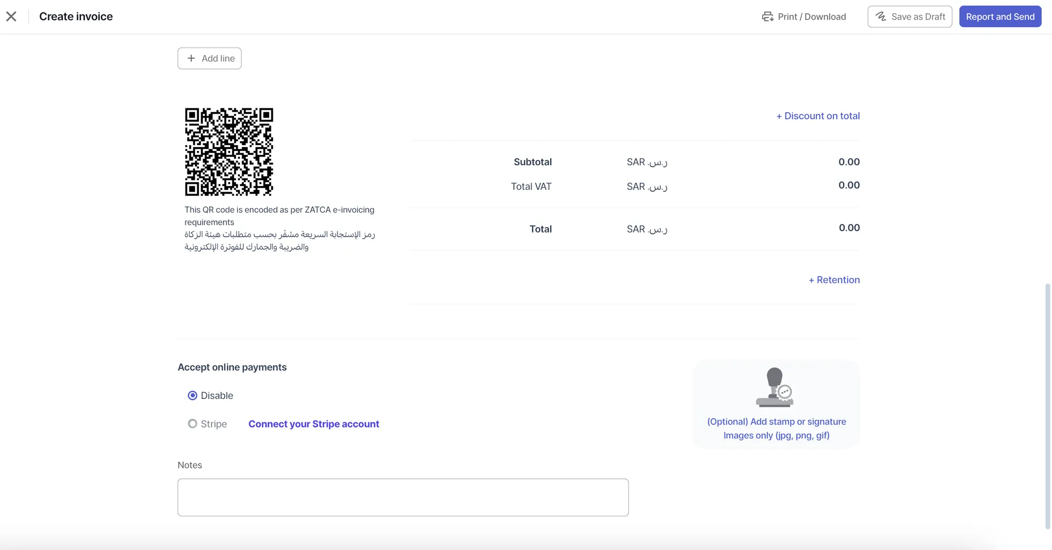Image resolution: width=1052 pixels, height=550 pixels.
Task: Focus the Notes text field
Action: click(403, 497)
